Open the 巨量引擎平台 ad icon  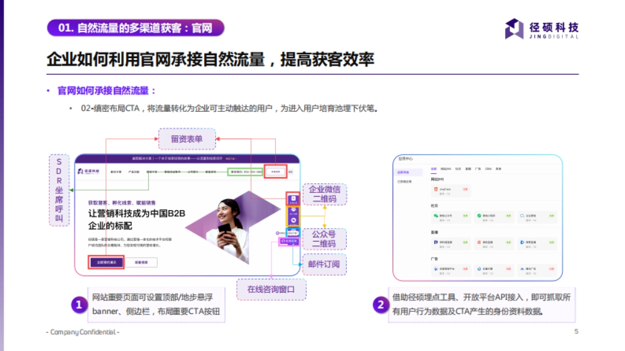(436, 269)
